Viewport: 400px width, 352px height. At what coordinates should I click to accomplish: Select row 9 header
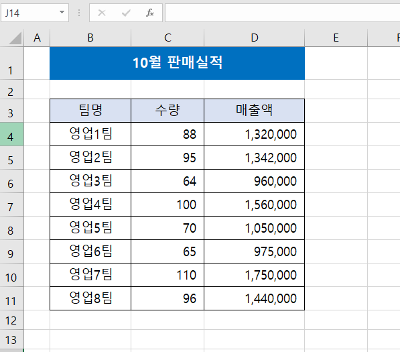tap(12, 251)
